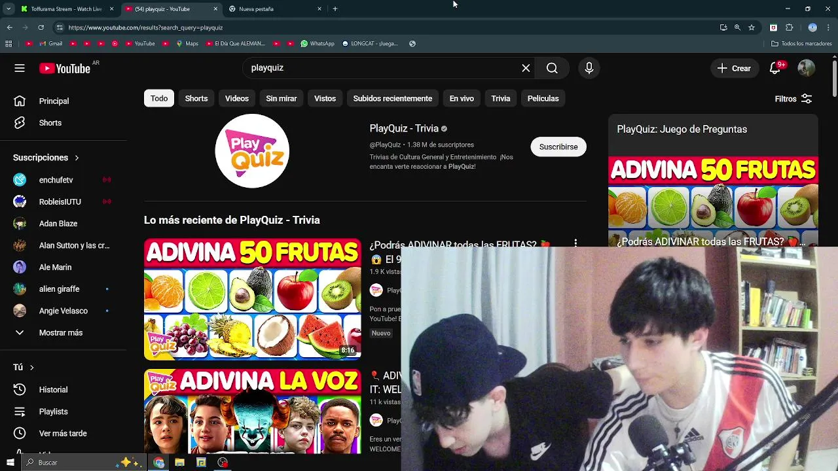Activate voice search microphone
838x471 pixels.
pos(589,68)
